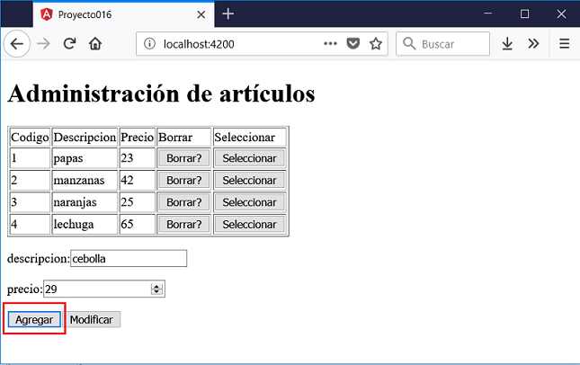
Task: Delete manzanas with its Borrar? button
Action: (183, 181)
